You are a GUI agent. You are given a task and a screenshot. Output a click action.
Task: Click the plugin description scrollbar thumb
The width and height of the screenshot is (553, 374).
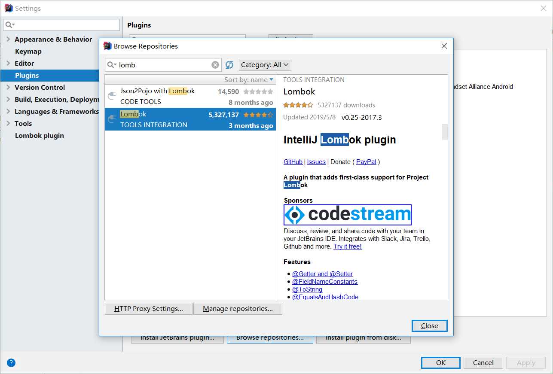click(445, 132)
